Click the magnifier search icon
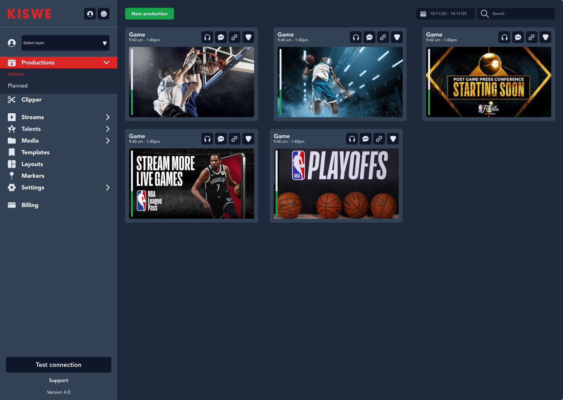563x400 pixels. [x=484, y=14]
